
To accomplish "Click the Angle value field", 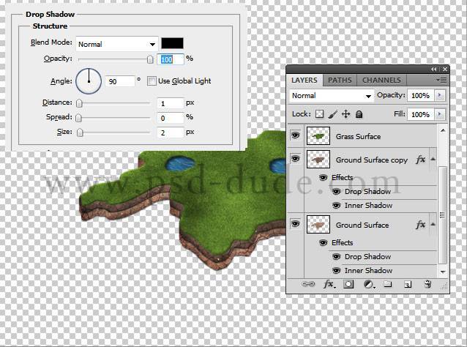I will click(120, 81).
